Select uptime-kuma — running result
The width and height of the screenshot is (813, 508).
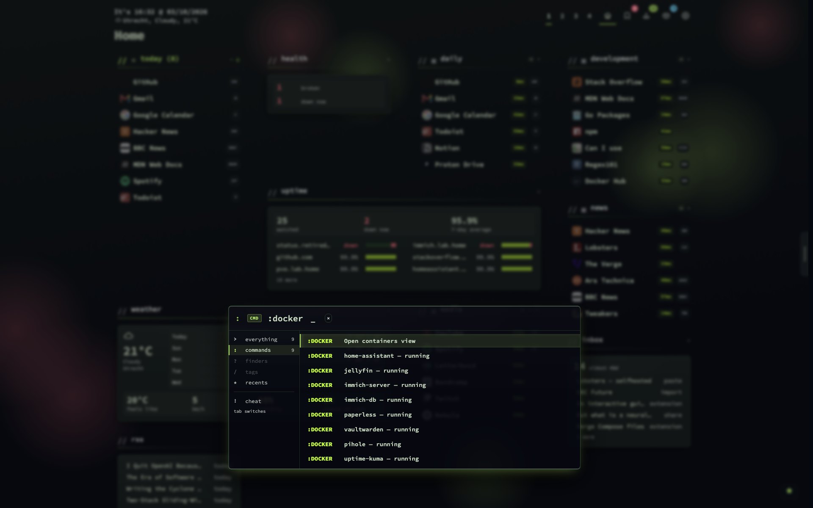point(440,458)
